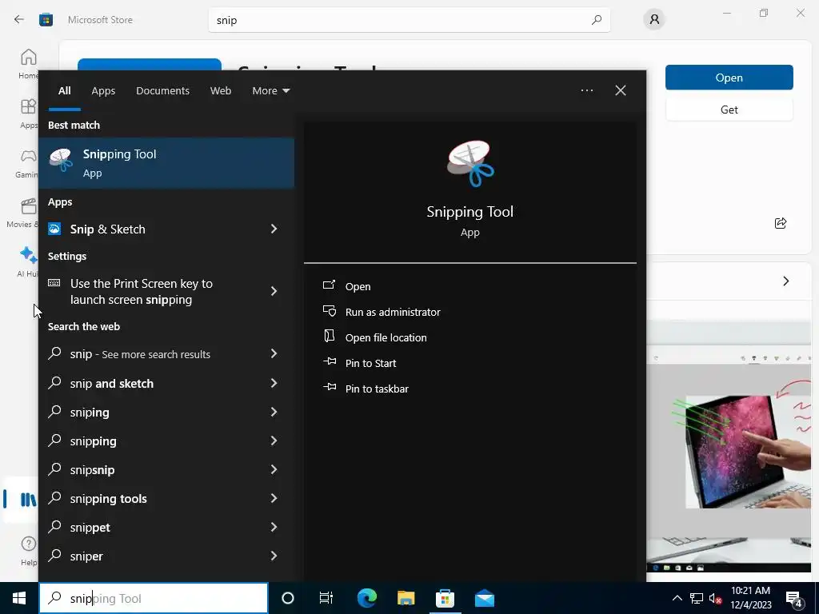Click Microsoft Store taskbar icon

tap(445, 598)
